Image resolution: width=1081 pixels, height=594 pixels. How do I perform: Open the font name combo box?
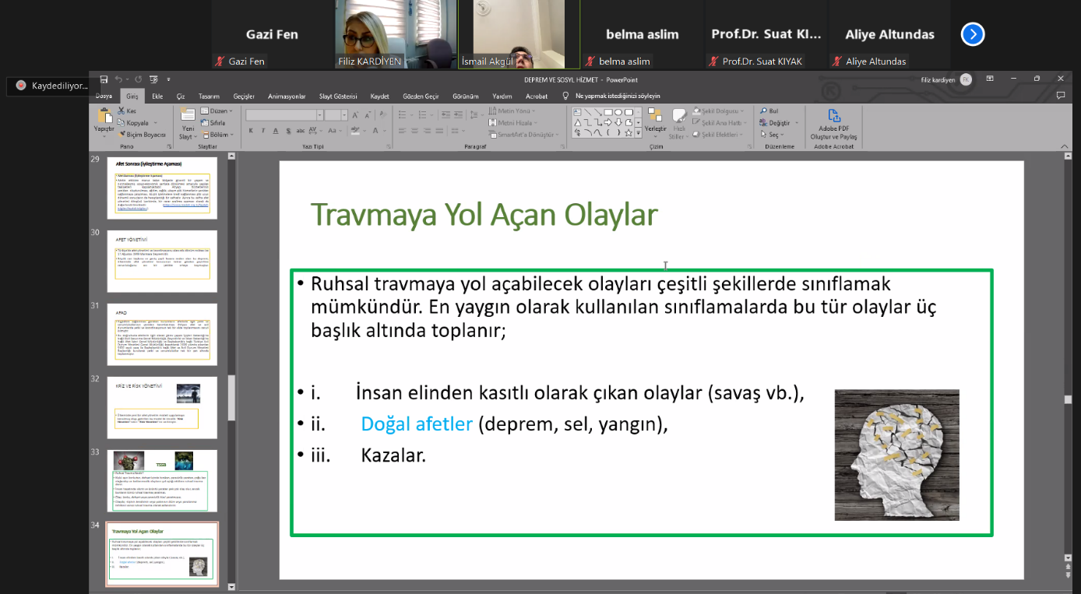coord(283,114)
